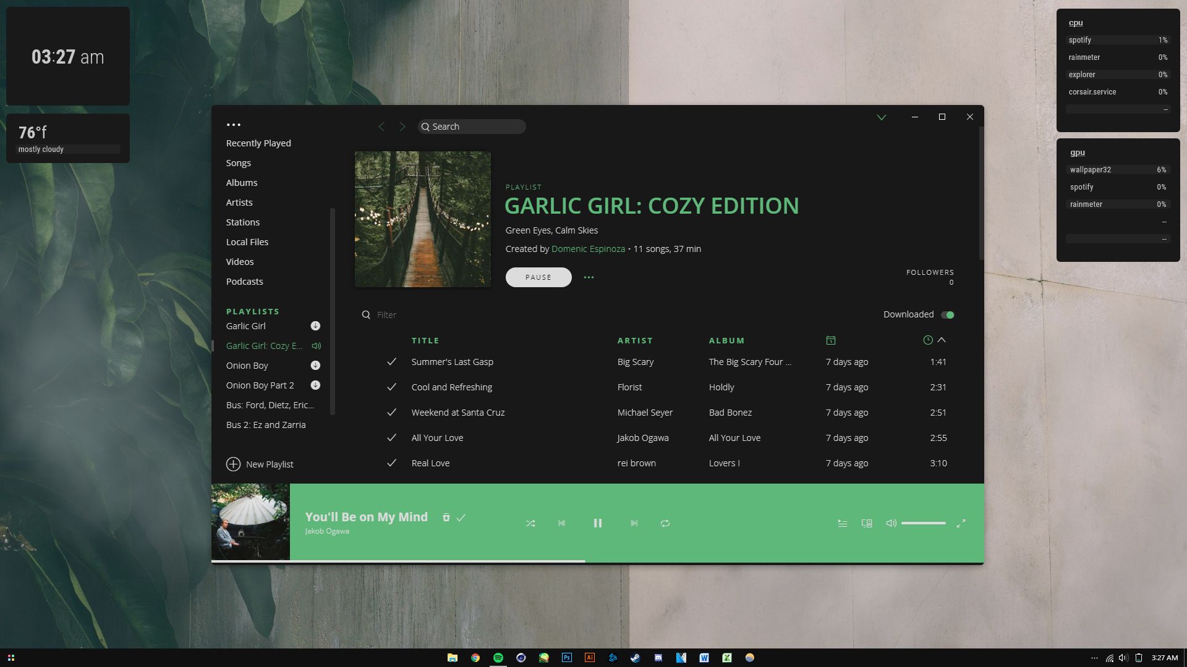Open Domenic Espinoza's profile link
Image resolution: width=1187 pixels, height=667 pixels.
[587, 248]
